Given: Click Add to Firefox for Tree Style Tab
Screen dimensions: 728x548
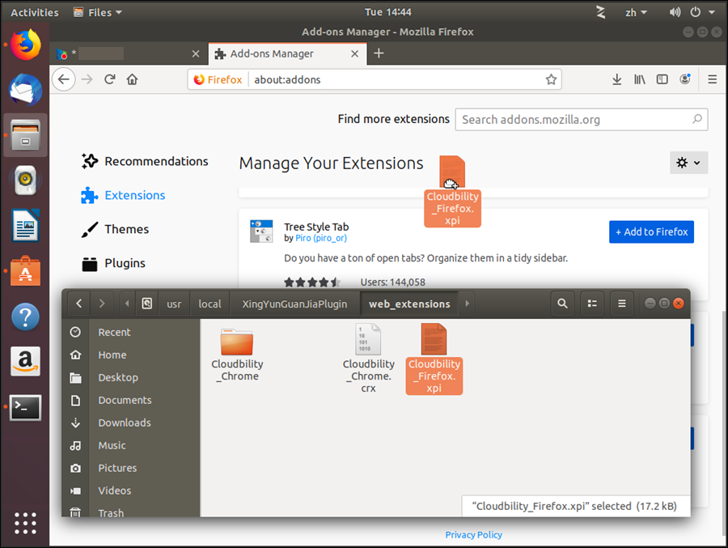Looking at the screenshot, I should [x=651, y=232].
